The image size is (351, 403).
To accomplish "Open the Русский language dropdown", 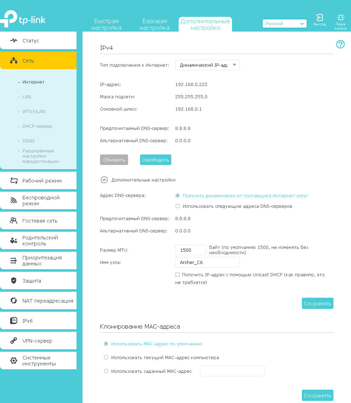I will pos(284,24).
